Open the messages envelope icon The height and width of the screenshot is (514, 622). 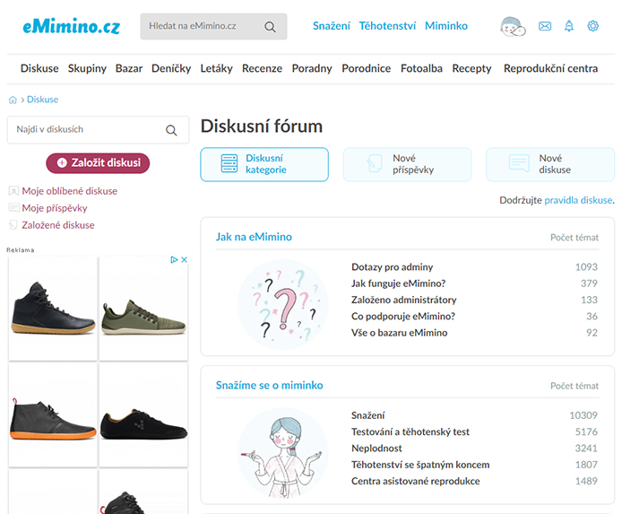point(545,27)
